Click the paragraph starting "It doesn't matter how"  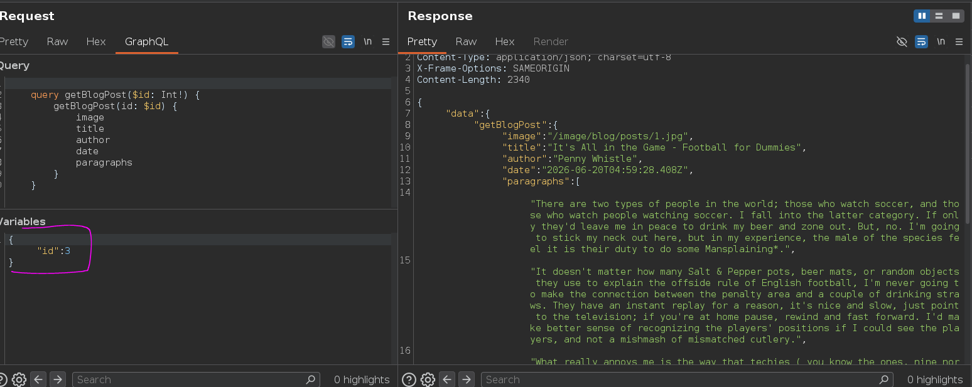click(x=745, y=305)
